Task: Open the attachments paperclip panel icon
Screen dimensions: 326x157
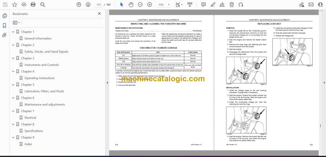Action: point(4,35)
